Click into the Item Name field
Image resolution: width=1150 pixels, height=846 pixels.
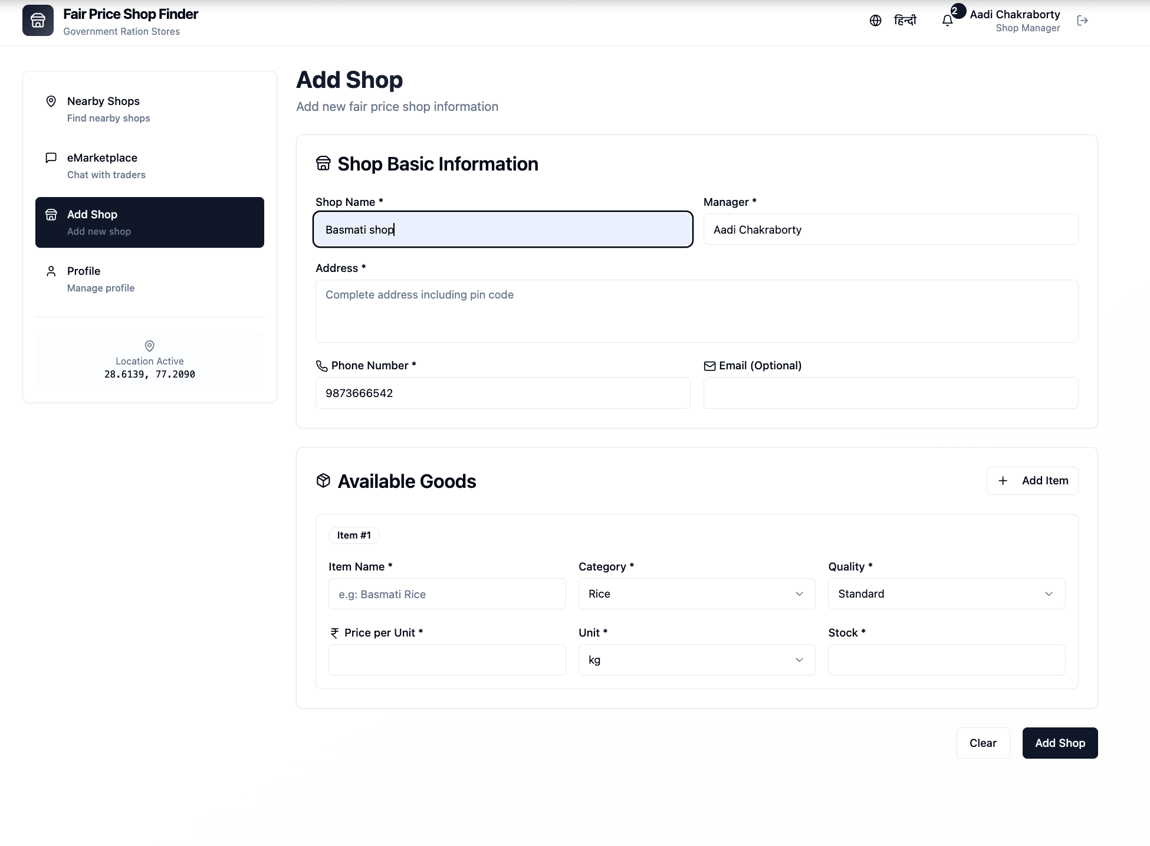tap(446, 594)
